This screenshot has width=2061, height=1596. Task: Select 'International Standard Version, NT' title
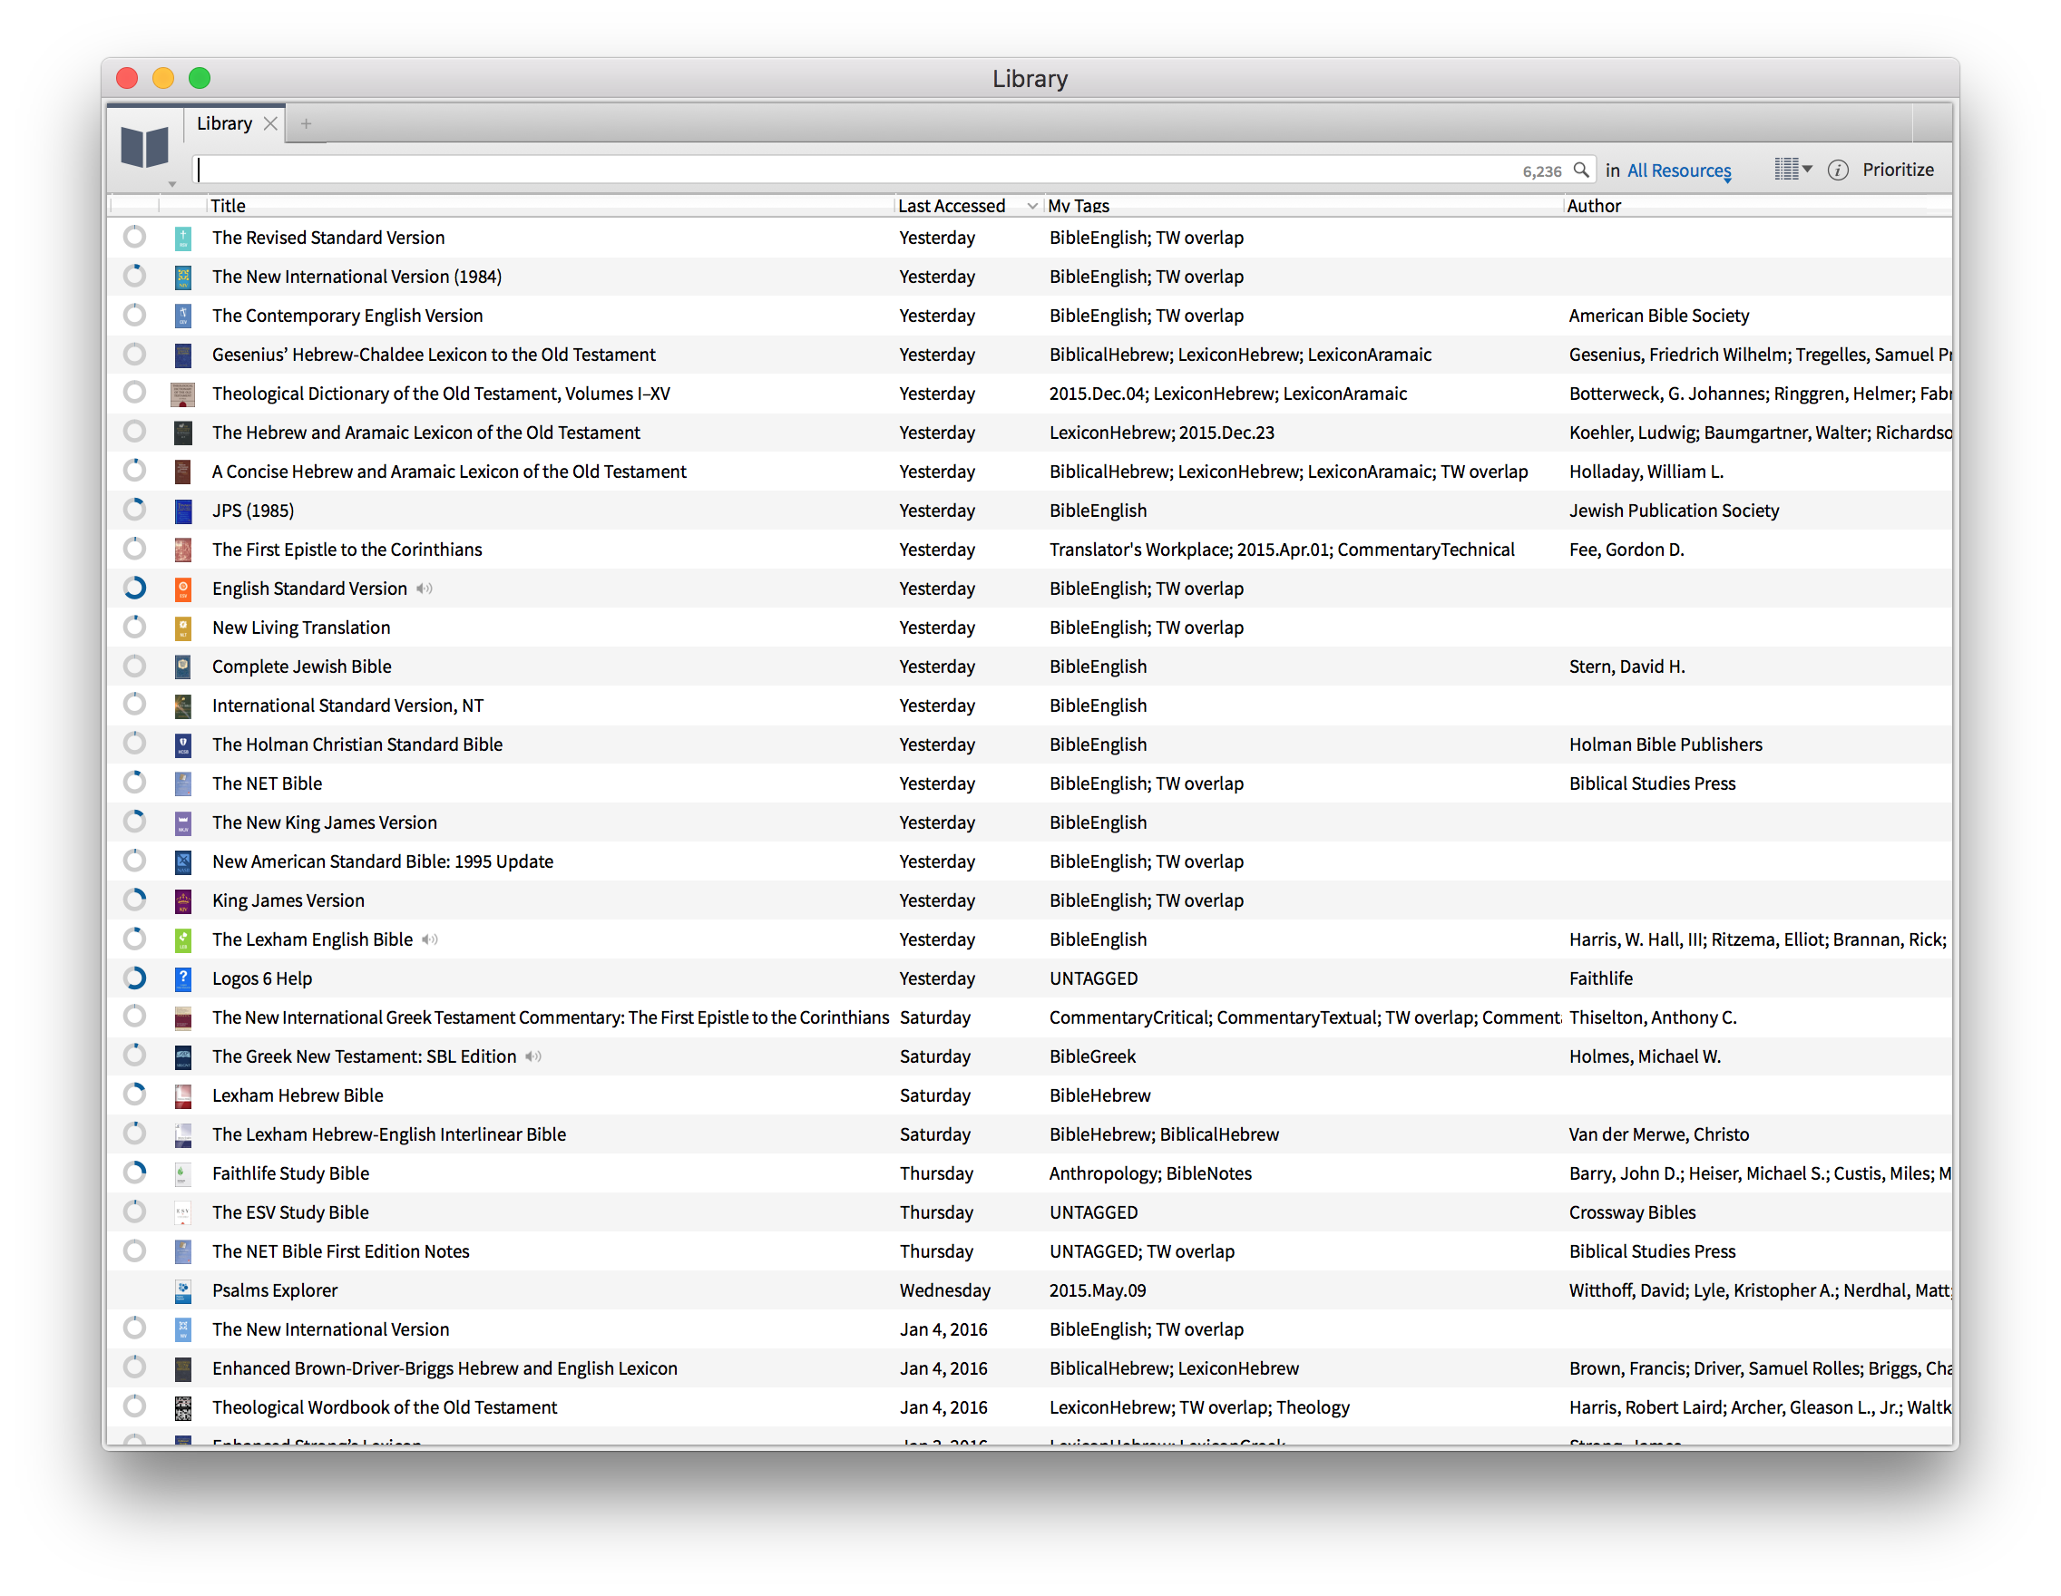coord(348,706)
